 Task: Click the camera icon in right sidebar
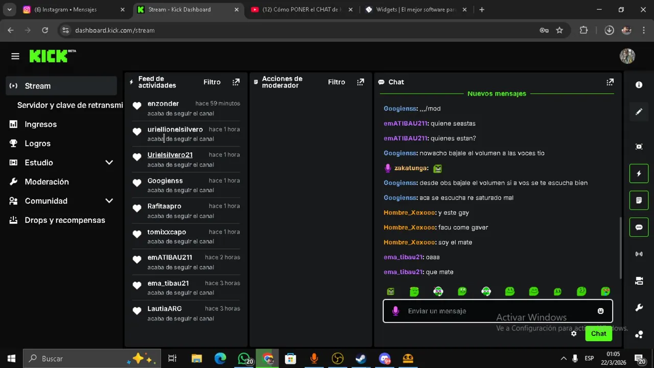pos(639,281)
